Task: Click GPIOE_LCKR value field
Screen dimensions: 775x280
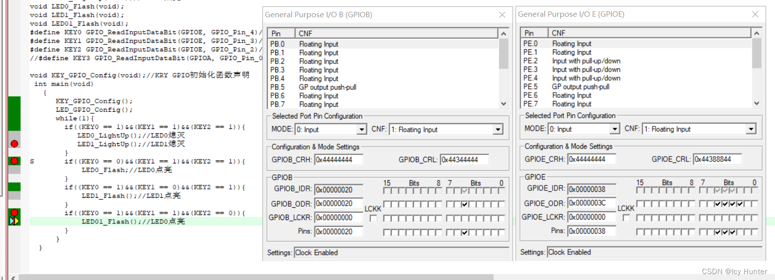Action: [592, 217]
